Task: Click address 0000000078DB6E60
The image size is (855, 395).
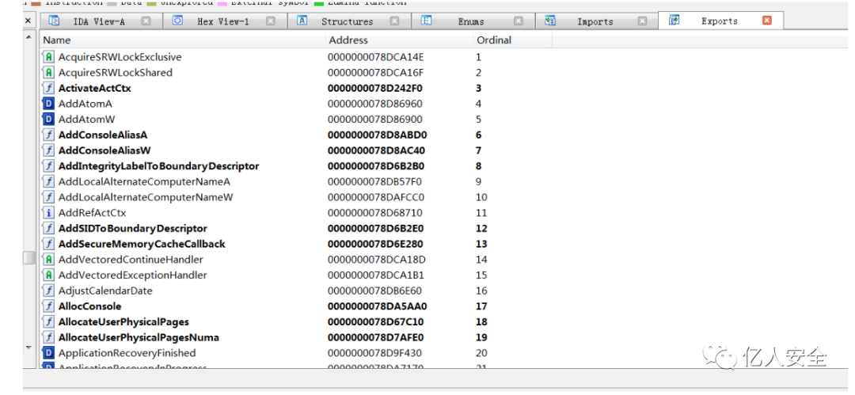Action: coord(374,291)
